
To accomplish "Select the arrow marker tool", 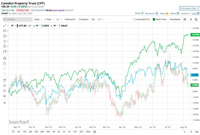I will [x=5, y=41].
